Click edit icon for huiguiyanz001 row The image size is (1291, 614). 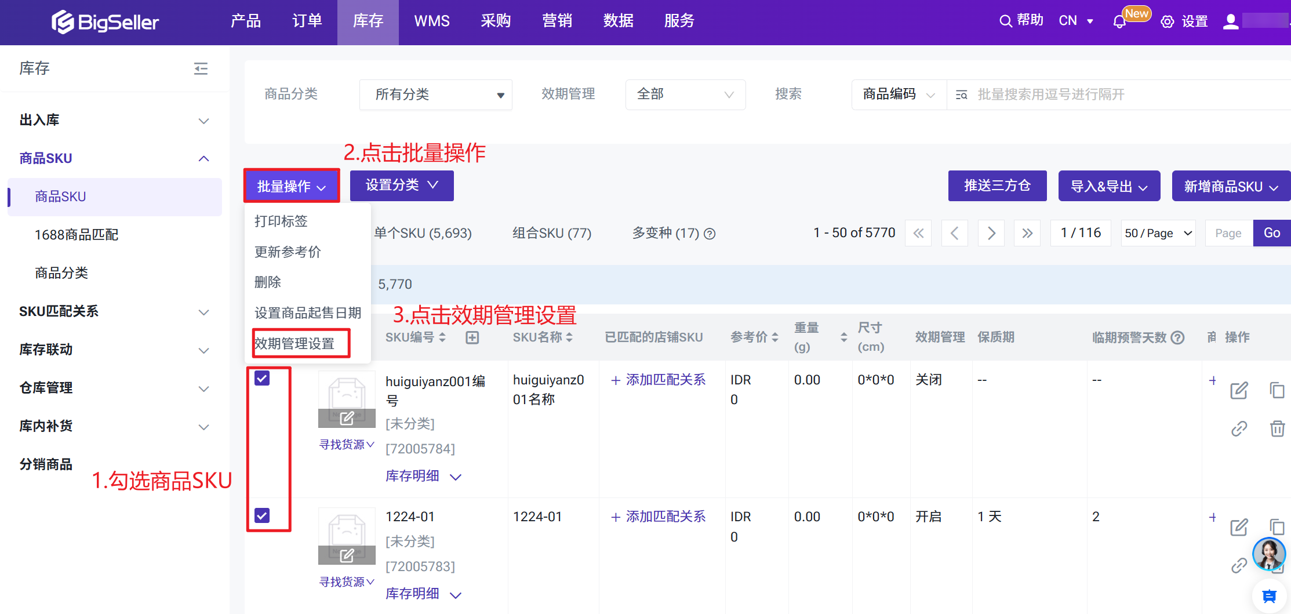click(x=1239, y=390)
